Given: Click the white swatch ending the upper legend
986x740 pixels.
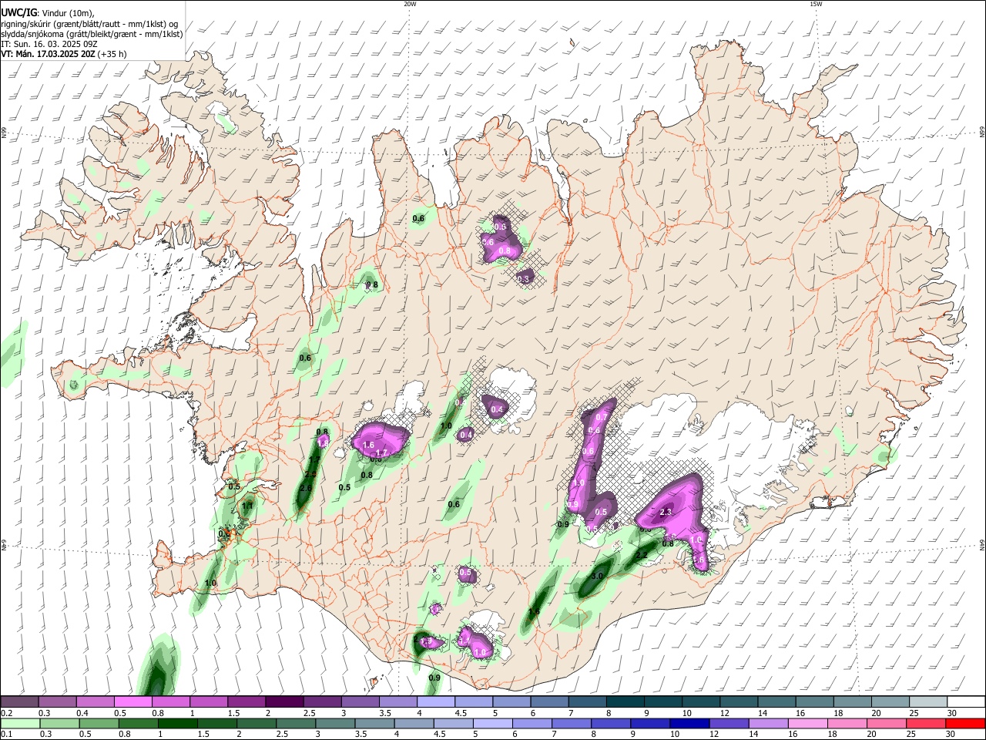Looking at the screenshot, I should [966, 701].
